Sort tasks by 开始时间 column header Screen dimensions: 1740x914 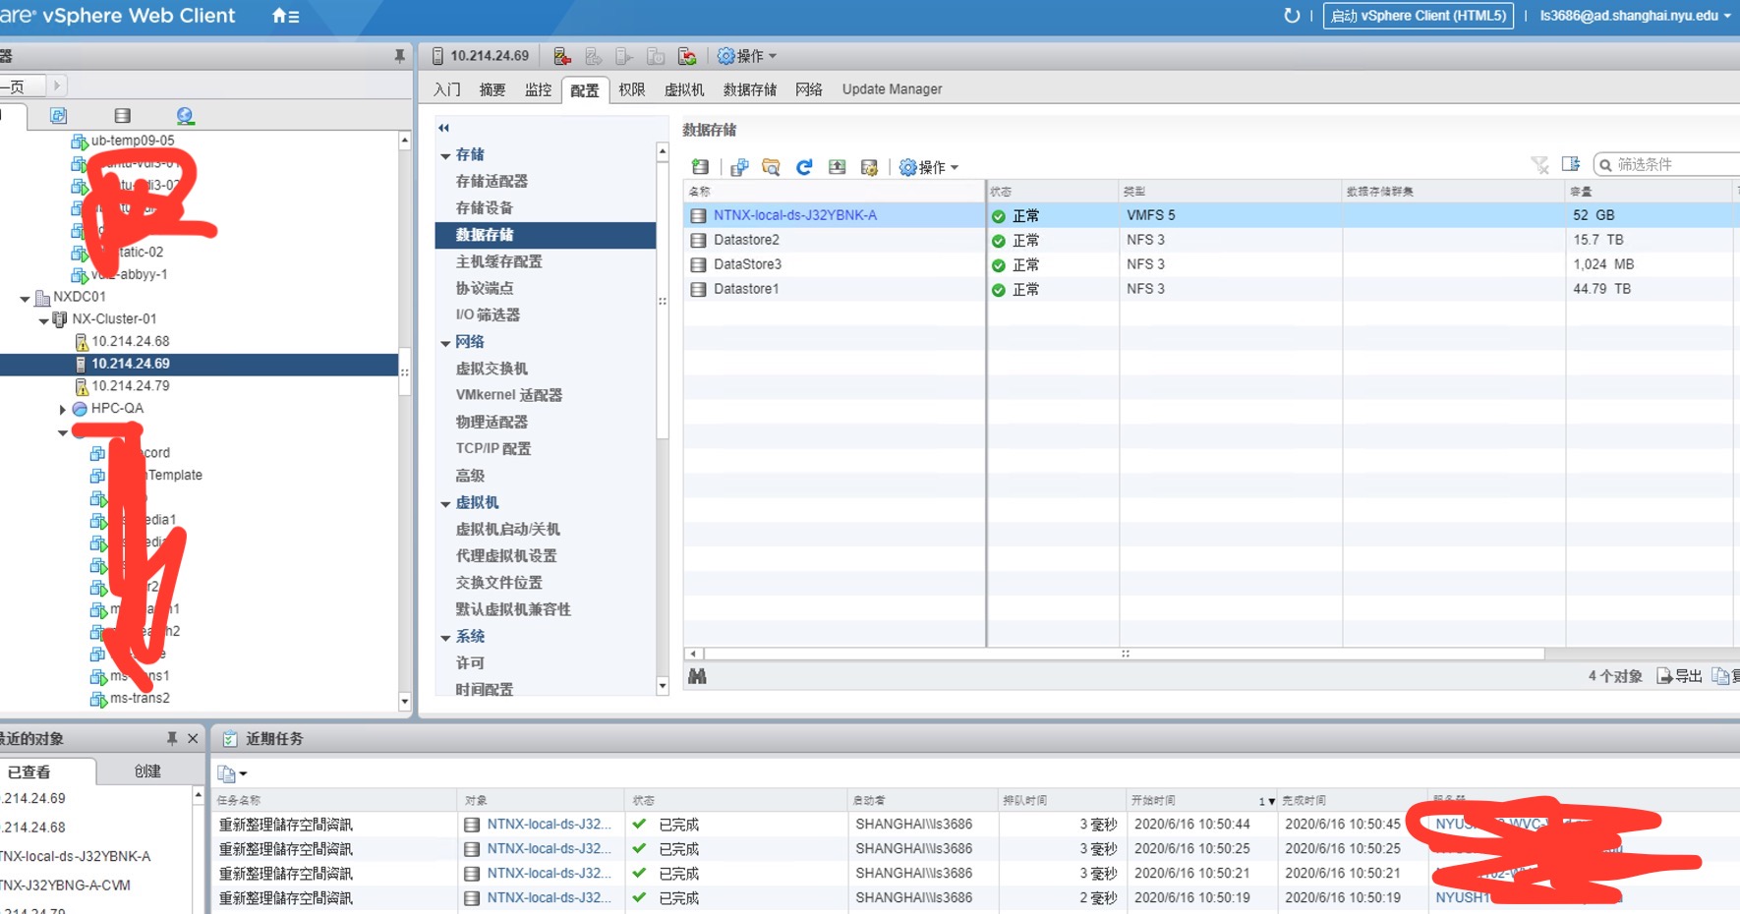(x=1201, y=801)
